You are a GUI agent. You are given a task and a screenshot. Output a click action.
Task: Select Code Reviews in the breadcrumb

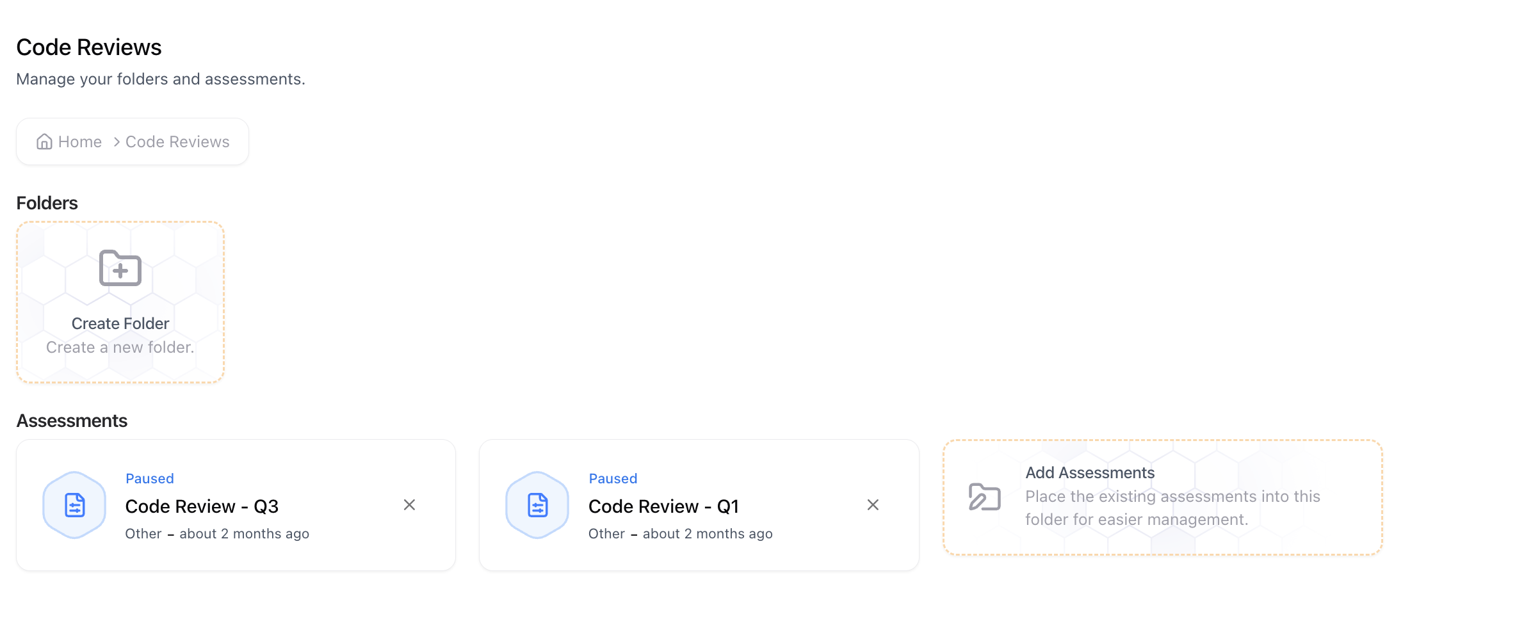pos(177,141)
